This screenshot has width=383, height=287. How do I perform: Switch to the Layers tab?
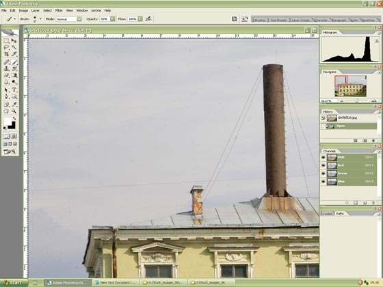coord(328,213)
